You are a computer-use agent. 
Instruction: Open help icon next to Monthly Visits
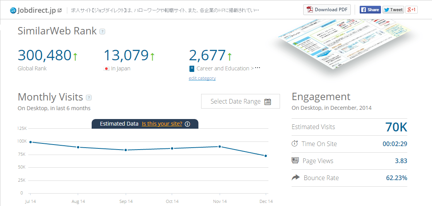coord(89,97)
